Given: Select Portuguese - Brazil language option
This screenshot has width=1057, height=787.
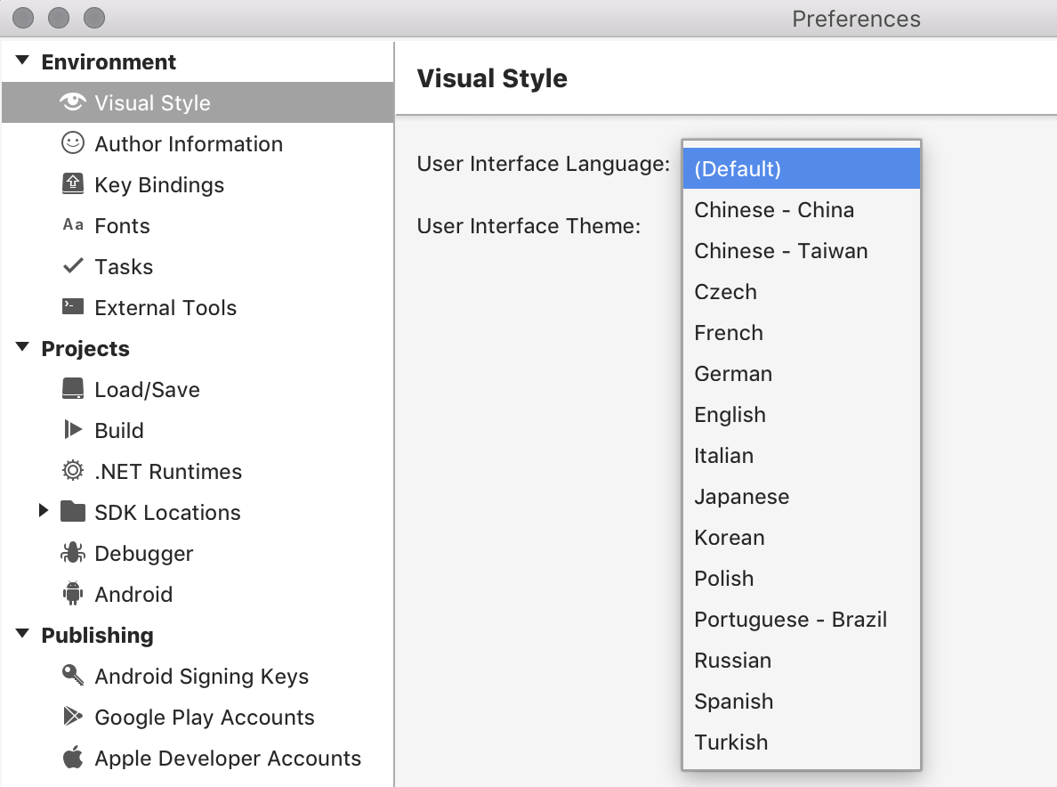Looking at the screenshot, I should [x=790, y=620].
